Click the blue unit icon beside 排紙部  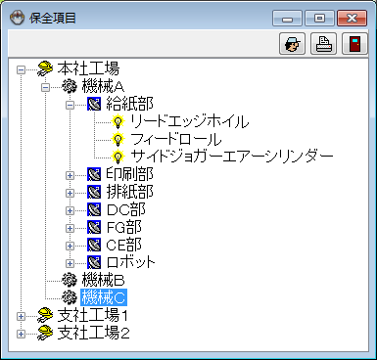pyautogui.click(x=94, y=193)
